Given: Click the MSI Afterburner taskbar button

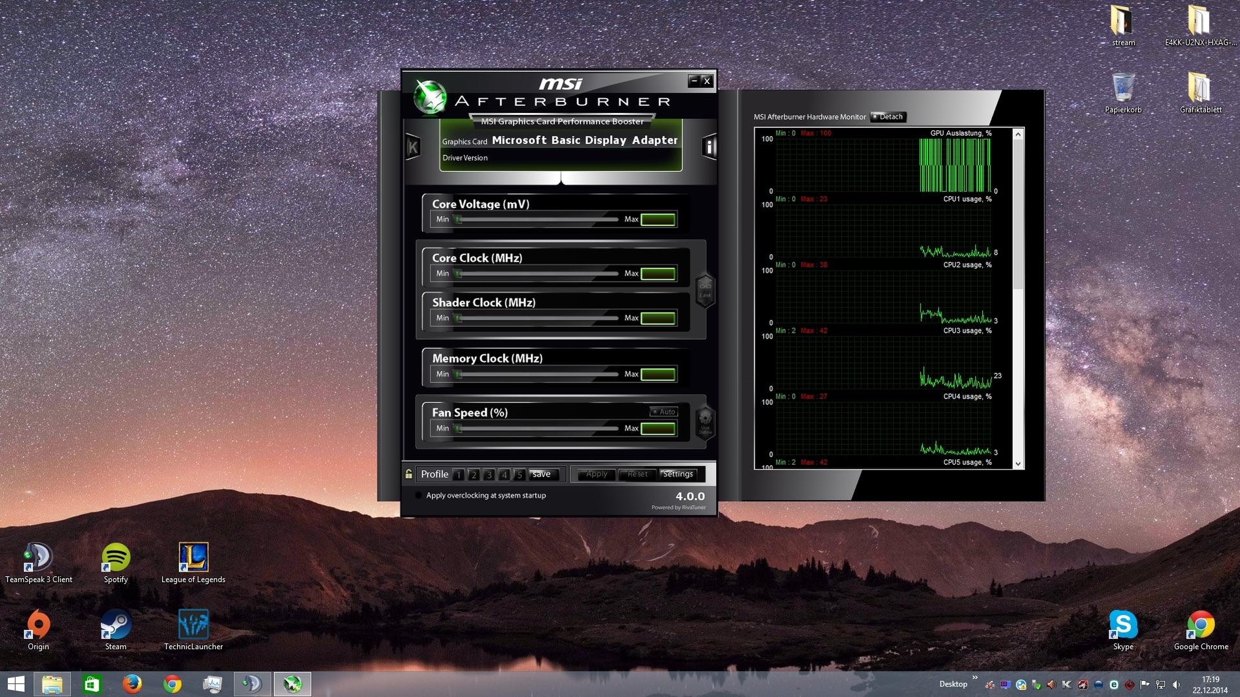Looking at the screenshot, I should 292,684.
